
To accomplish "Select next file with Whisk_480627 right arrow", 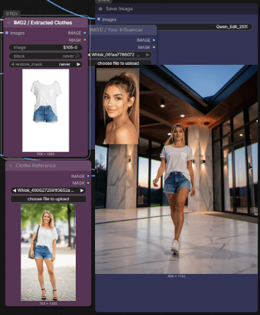I will coord(82,191).
